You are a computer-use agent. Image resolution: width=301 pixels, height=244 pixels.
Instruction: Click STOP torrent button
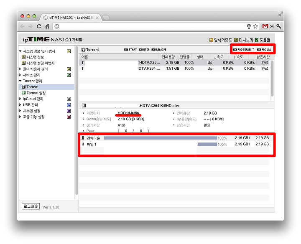coord(144,49)
